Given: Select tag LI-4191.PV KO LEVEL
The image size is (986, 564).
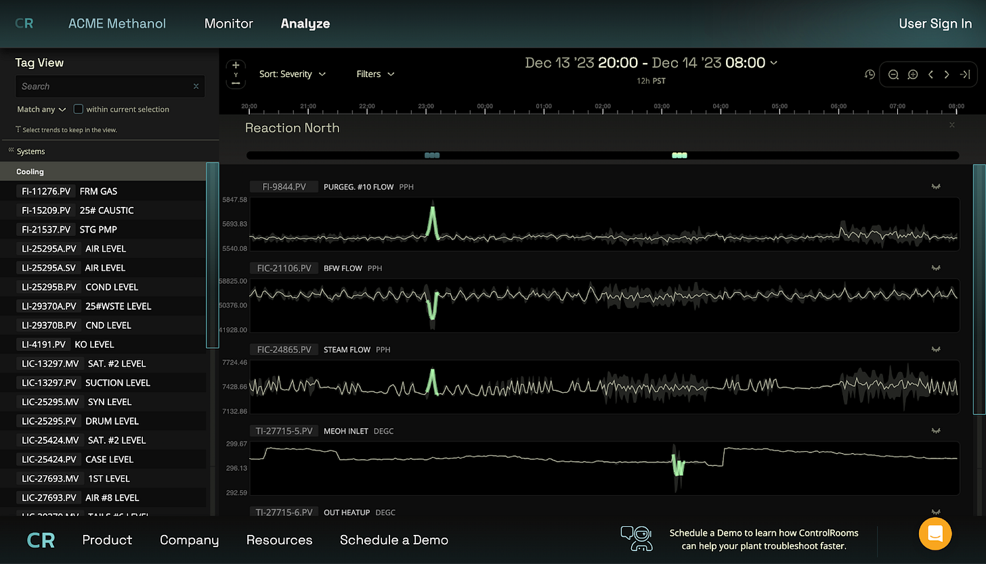Looking at the screenshot, I should [x=103, y=344].
